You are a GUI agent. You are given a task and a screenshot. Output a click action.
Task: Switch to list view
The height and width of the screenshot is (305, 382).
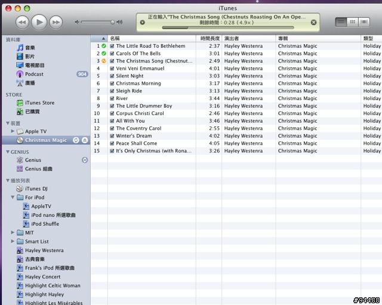(x=341, y=22)
